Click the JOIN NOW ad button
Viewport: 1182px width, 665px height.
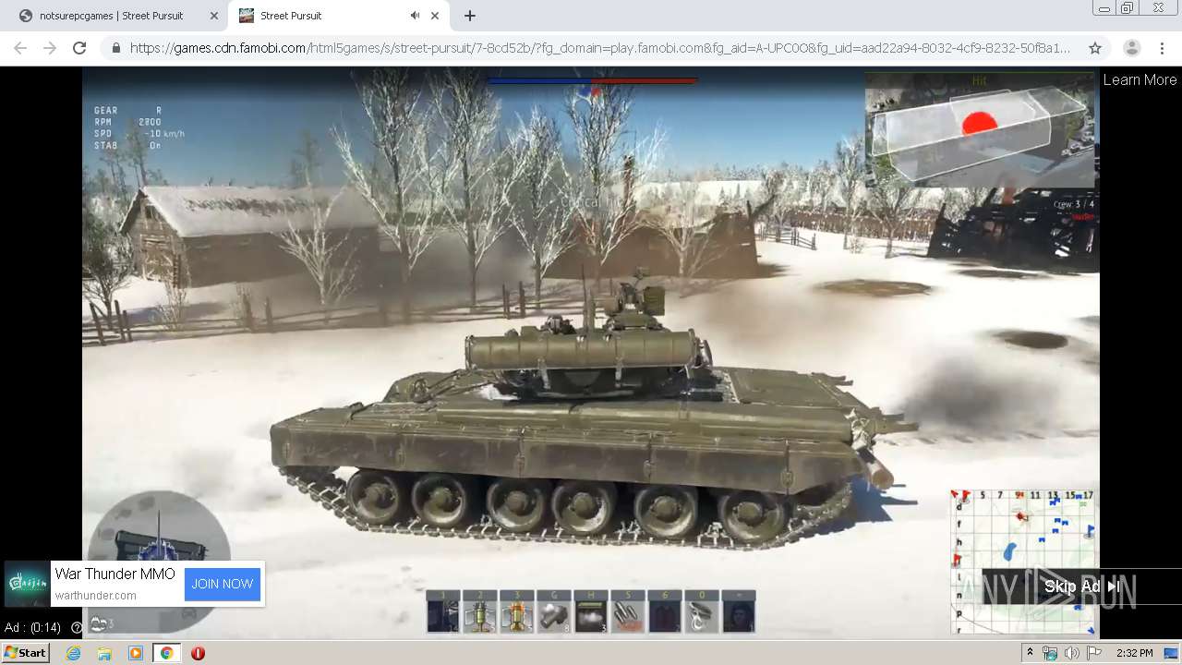click(223, 584)
